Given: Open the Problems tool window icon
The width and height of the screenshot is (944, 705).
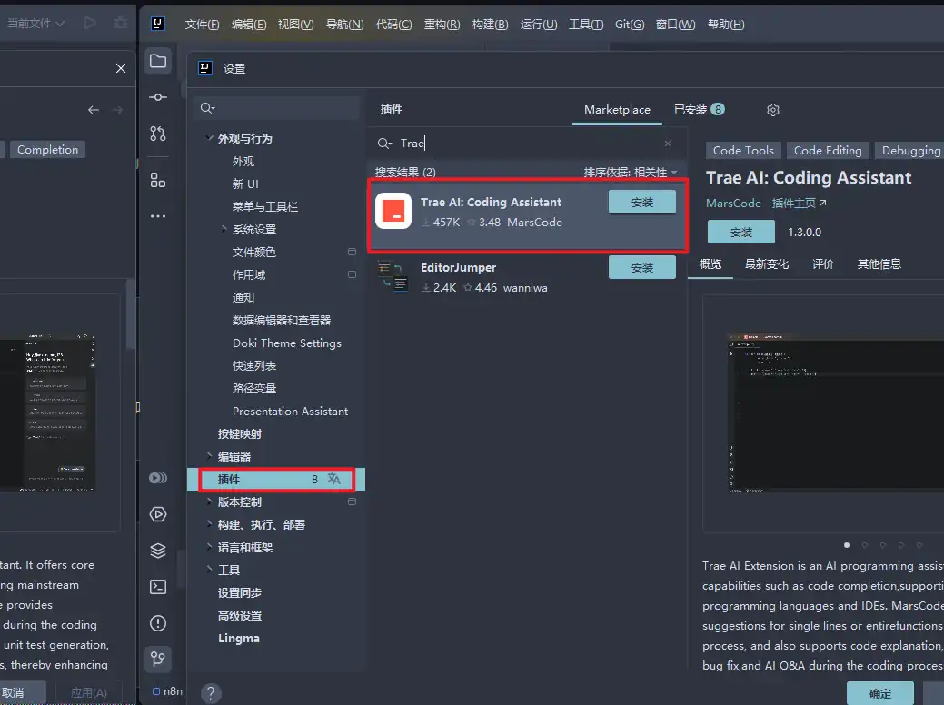Looking at the screenshot, I should tap(158, 623).
